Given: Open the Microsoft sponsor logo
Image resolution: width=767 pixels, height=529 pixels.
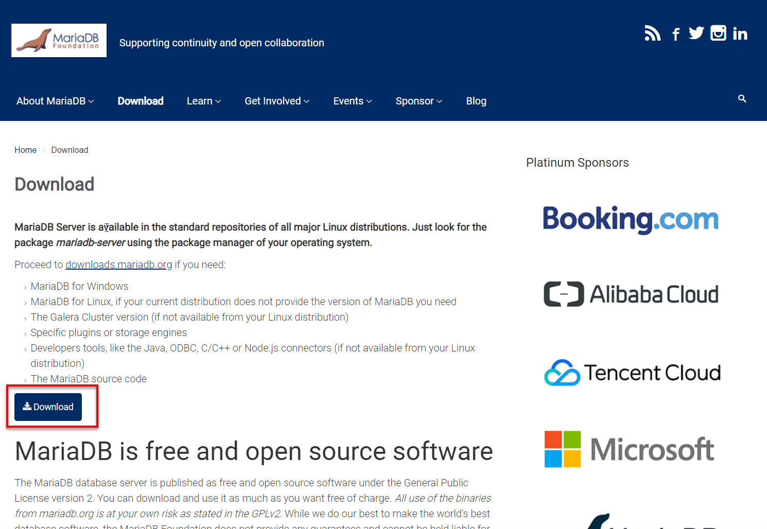Looking at the screenshot, I should click(x=629, y=449).
